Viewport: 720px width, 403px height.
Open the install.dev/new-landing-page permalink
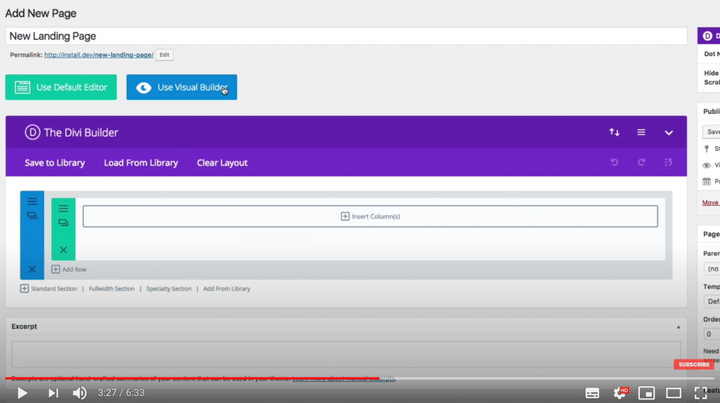tap(98, 55)
